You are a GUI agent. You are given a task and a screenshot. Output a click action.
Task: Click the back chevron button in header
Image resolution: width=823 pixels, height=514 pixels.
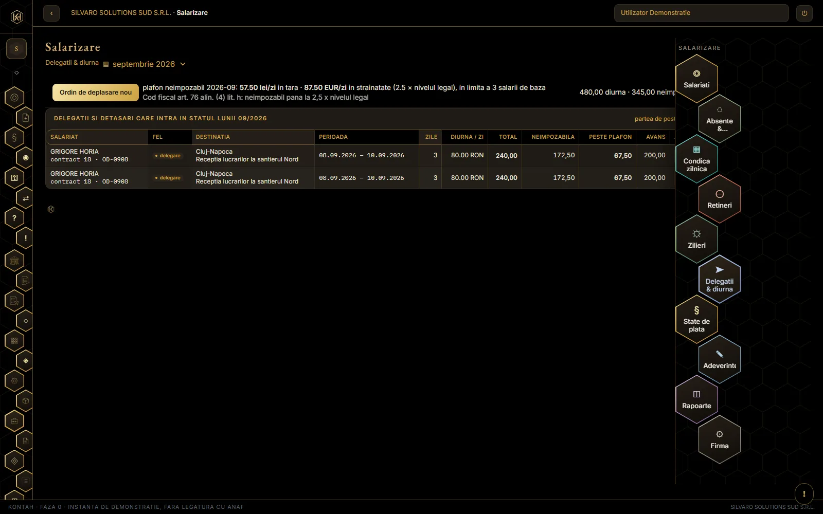[x=51, y=13]
